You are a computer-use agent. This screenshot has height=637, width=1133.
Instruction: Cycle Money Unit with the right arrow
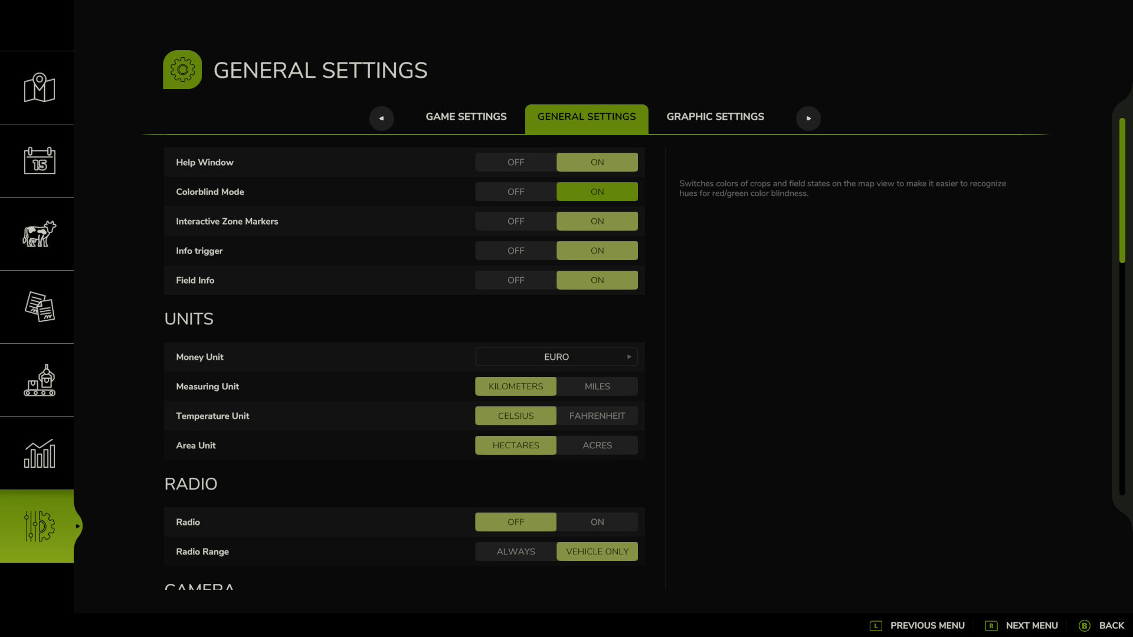(x=629, y=357)
